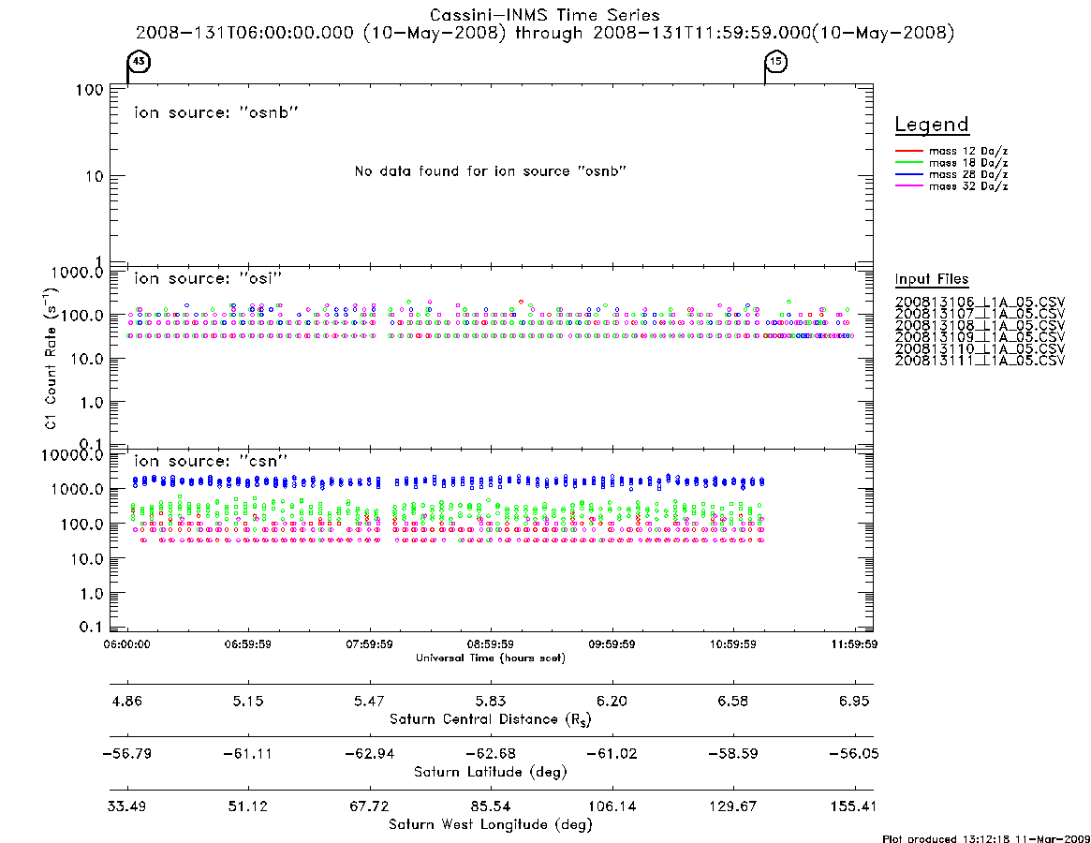Viewport: 1091px width, 843px height.
Task: Click the circled marker labeled 15
Action: pos(775,62)
